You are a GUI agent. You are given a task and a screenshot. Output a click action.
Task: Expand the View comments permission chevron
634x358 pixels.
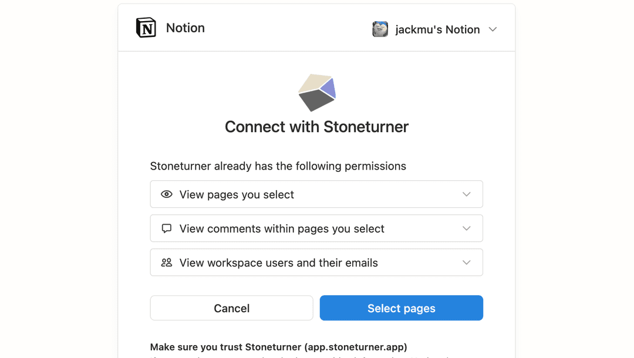467,228
